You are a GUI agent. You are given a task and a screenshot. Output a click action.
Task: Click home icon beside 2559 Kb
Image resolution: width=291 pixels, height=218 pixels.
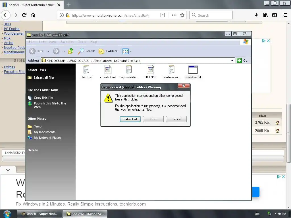coord(277,131)
